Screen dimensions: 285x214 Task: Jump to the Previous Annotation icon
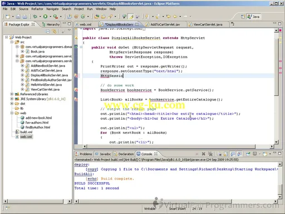(x=158, y=17)
